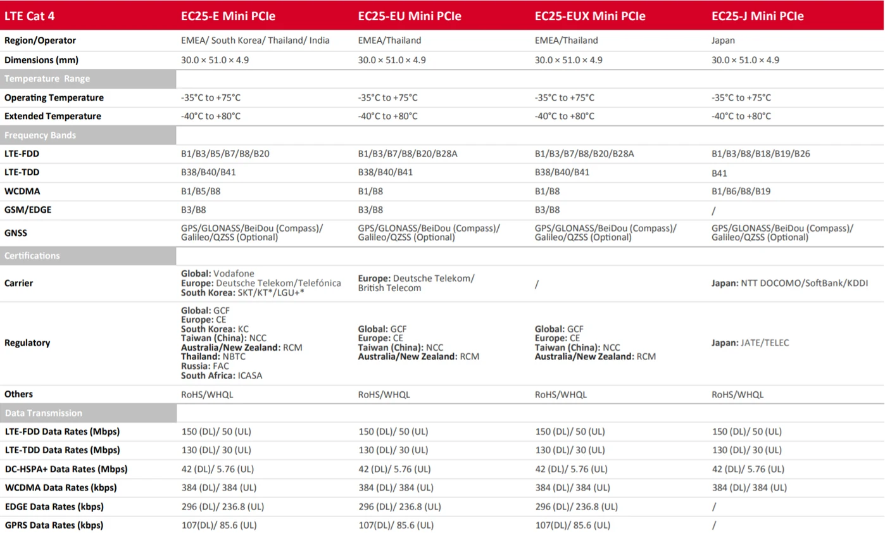The image size is (885, 533).
Task: Select the Regulatory row label
Action: (x=27, y=342)
